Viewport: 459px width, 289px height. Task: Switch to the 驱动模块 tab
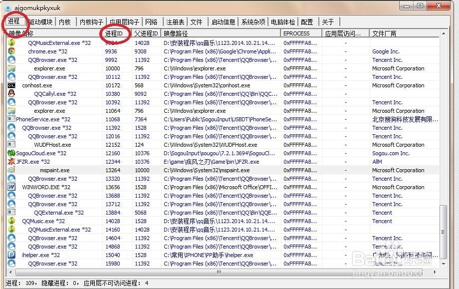point(41,22)
